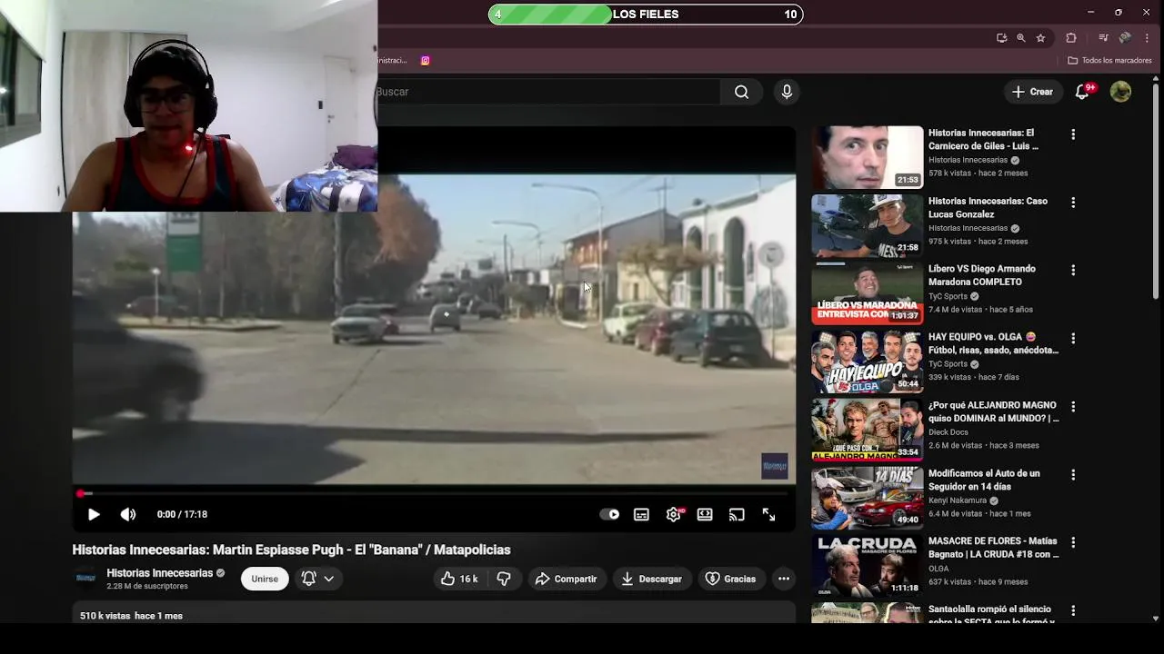Image resolution: width=1164 pixels, height=654 pixels.
Task: Open options for Líbero VS Diego Maradona video
Action: click(x=1073, y=271)
